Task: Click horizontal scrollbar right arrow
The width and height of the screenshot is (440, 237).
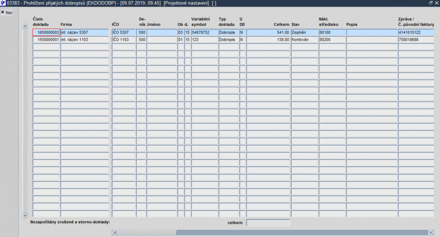Action: [x=431, y=233]
